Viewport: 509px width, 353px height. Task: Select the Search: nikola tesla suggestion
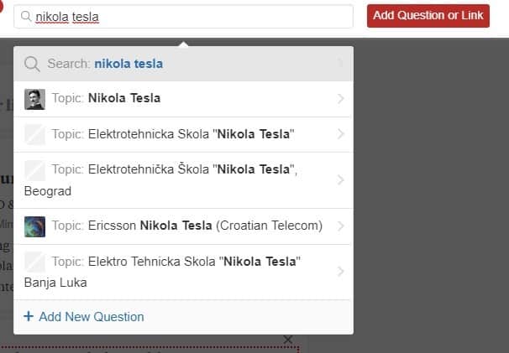[x=183, y=64]
